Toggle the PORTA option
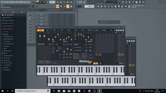Image resolution: width=166 pixels, height=93 pixels. click(82, 58)
